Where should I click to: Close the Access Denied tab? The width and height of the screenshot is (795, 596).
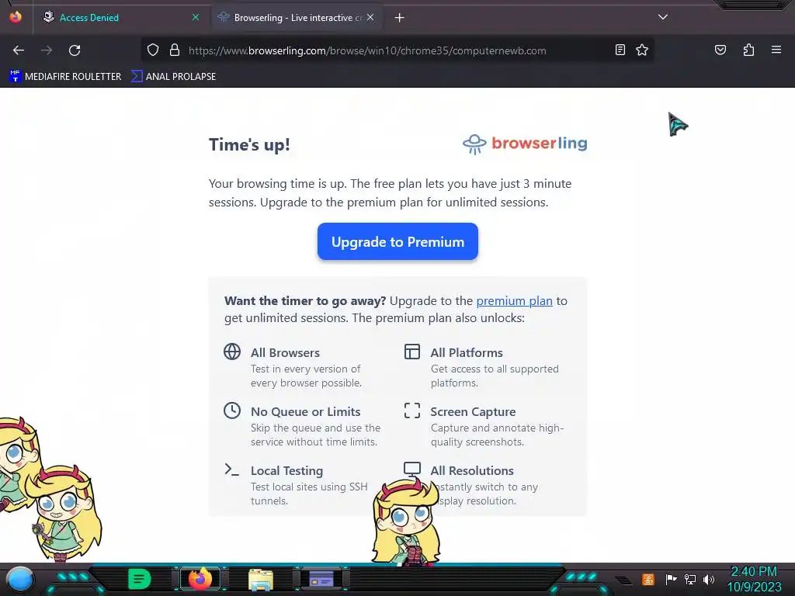pos(196,17)
